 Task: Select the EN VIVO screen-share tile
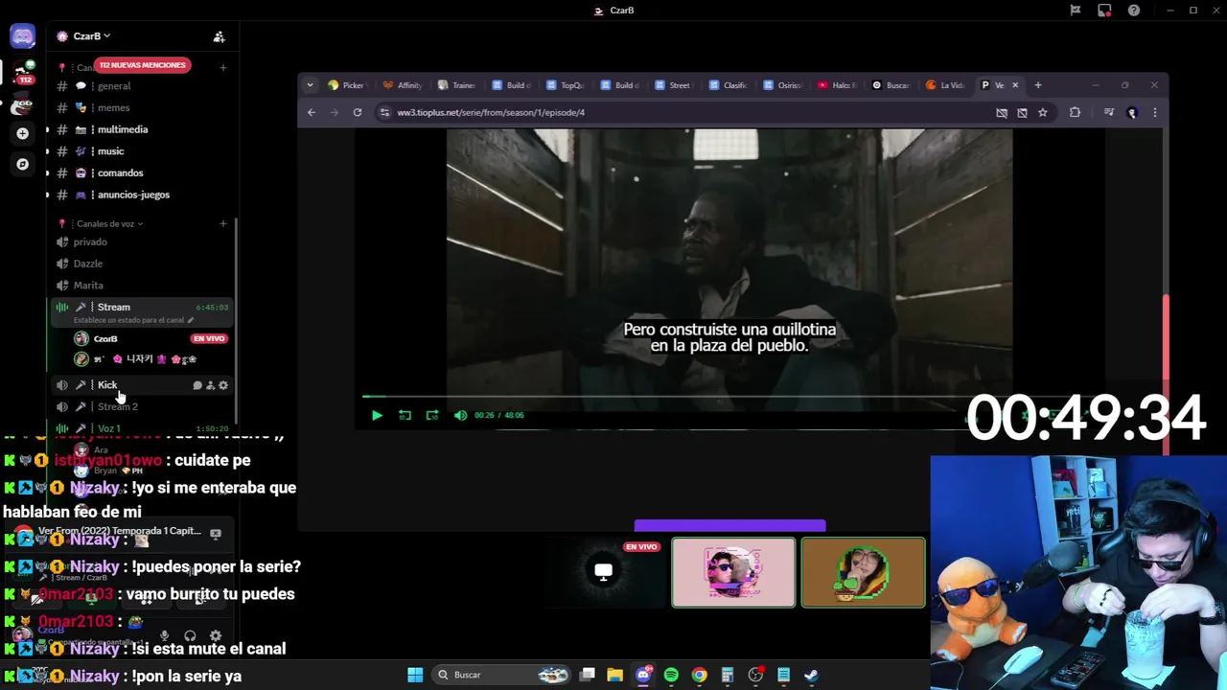[x=605, y=572]
